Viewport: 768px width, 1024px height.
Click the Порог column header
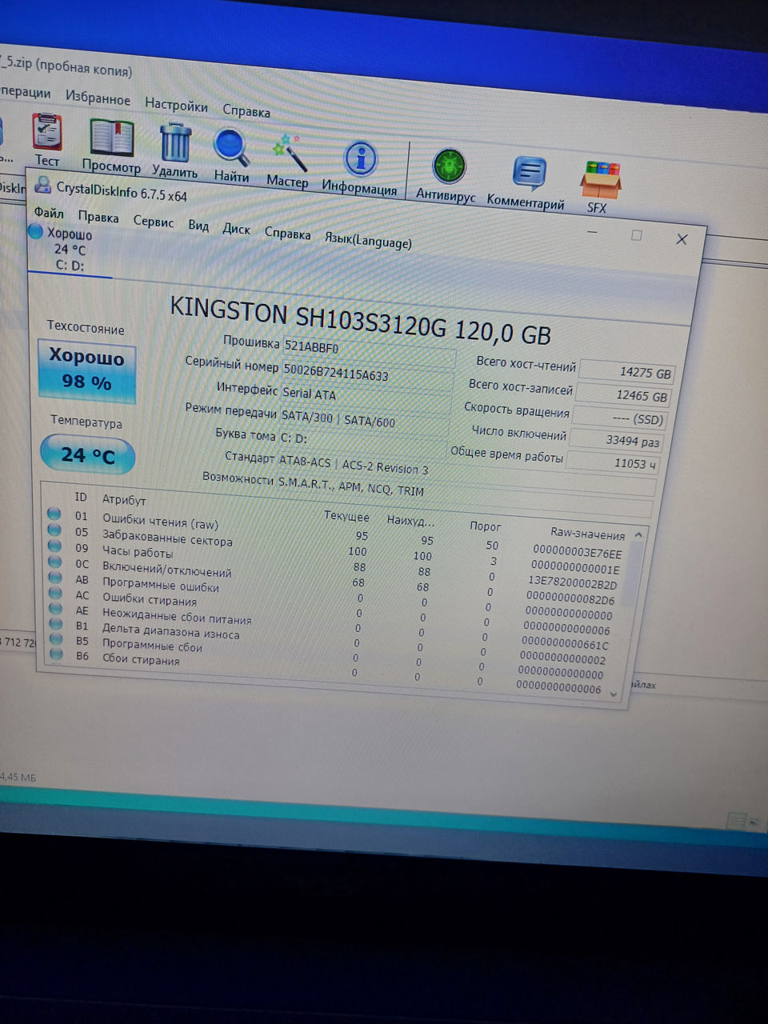pyautogui.click(x=486, y=526)
